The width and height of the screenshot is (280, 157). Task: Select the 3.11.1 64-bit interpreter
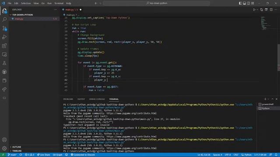[x=260, y=155]
